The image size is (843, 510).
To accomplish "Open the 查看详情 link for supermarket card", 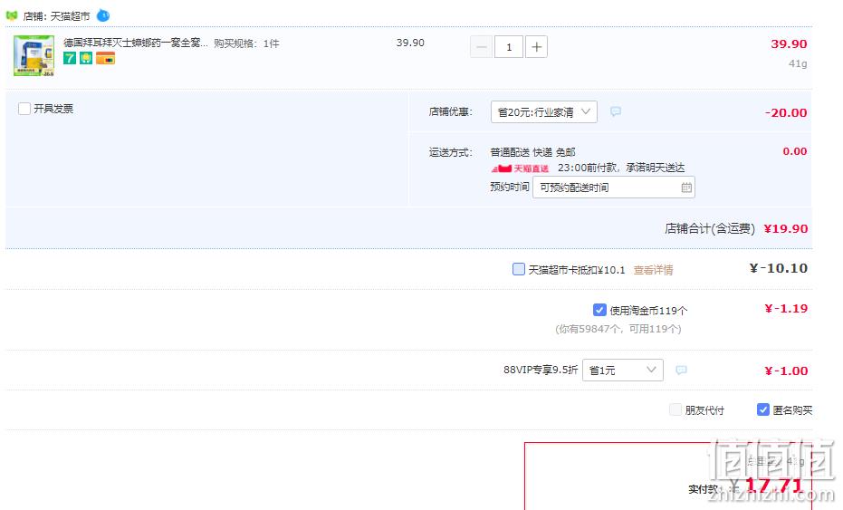I will pyautogui.click(x=653, y=270).
